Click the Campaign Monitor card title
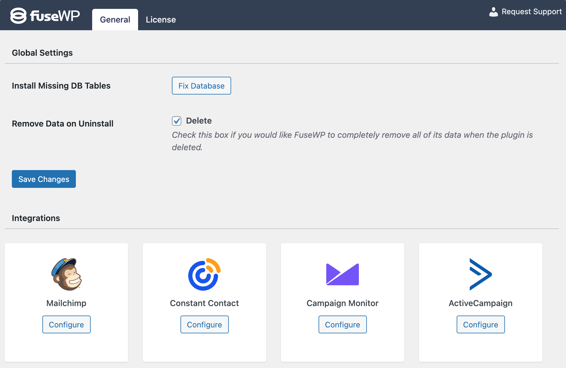 pyautogui.click(x=343, y=303)
